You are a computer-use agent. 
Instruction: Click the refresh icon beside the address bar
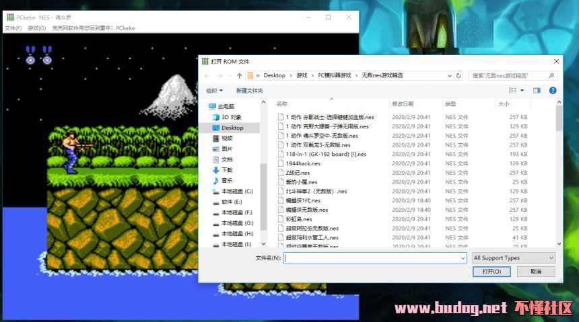coord(459,75)
